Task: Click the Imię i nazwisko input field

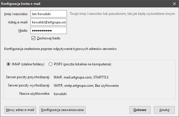Action: 49,14
